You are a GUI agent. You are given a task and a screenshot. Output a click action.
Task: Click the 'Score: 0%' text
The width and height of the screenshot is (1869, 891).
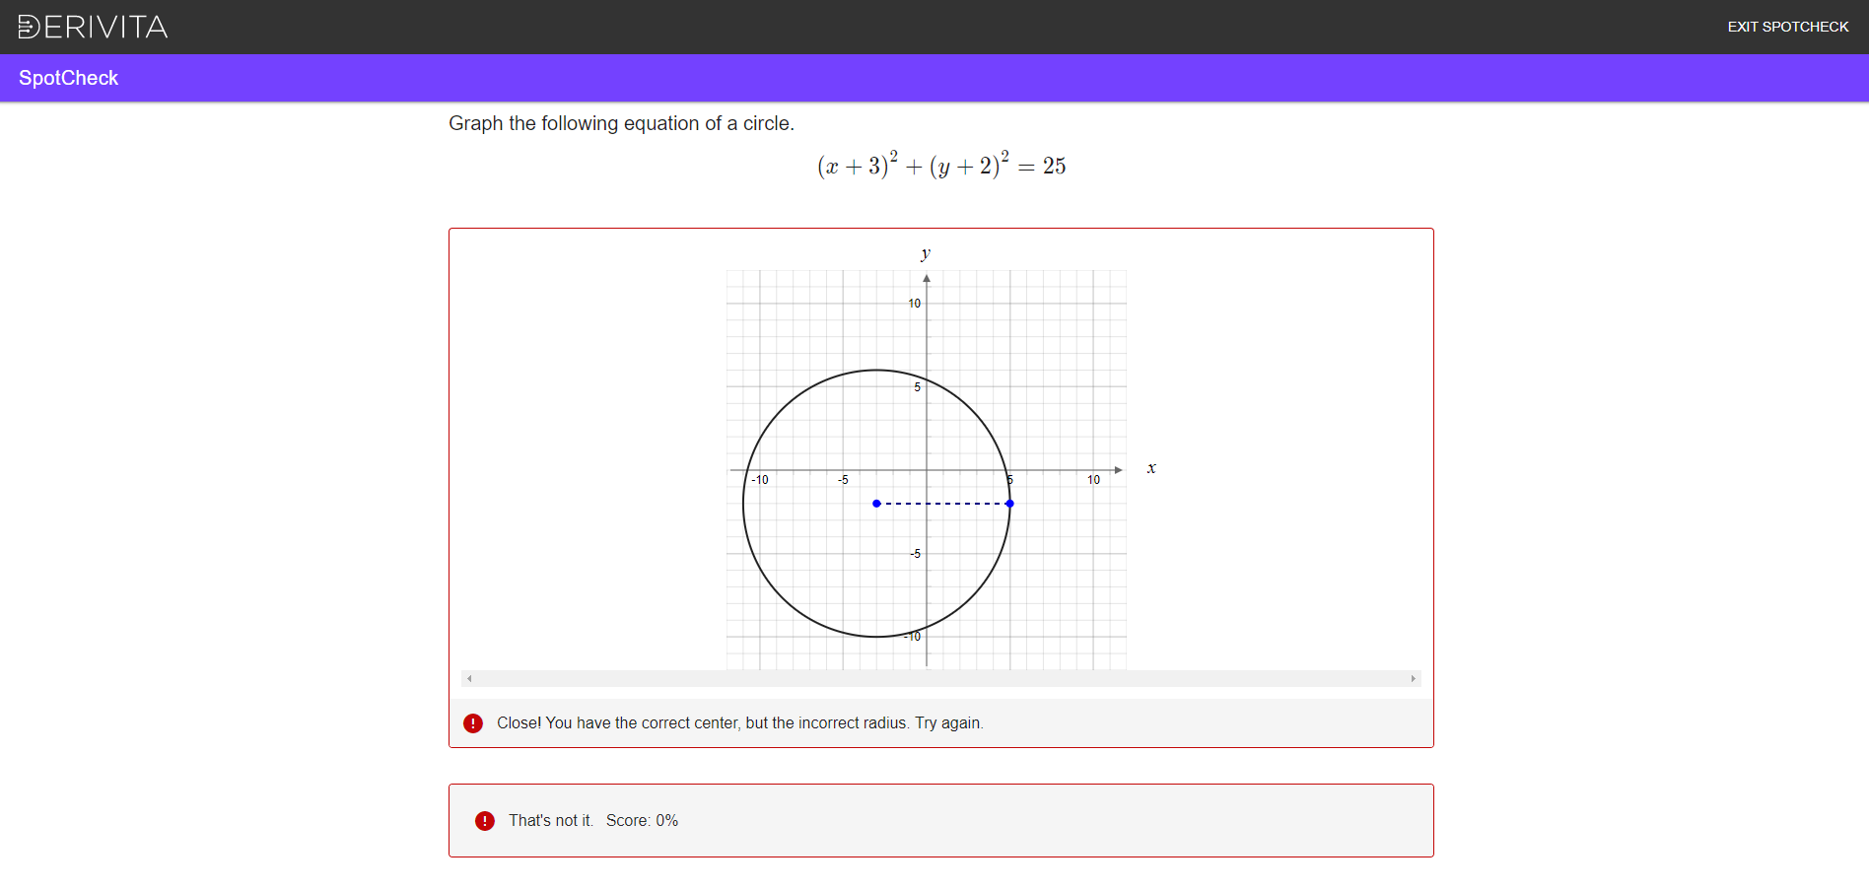click(642, 821)
